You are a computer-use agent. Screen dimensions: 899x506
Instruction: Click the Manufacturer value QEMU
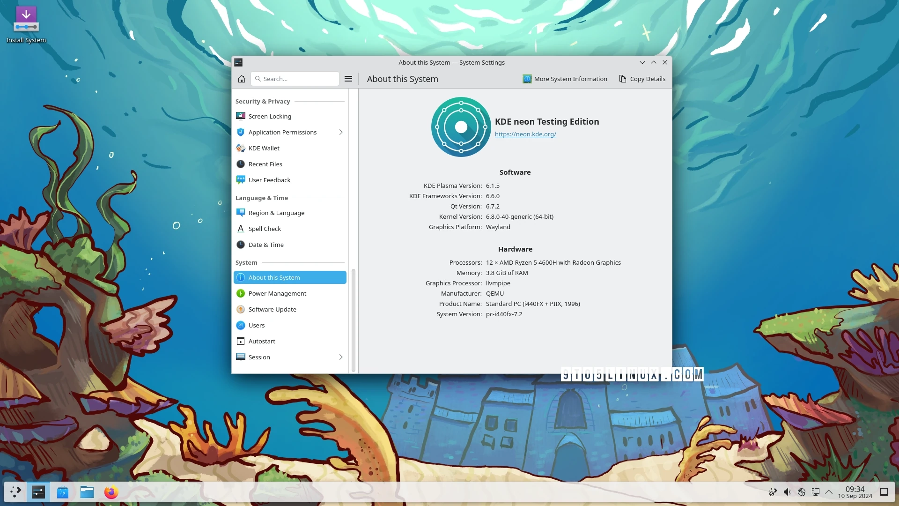[x=495, y=293]
